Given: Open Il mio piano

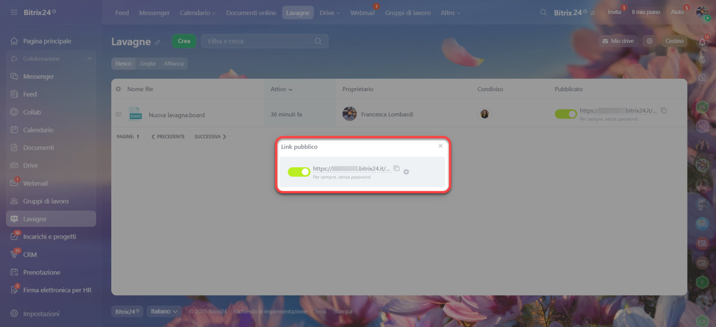Looking at the screenshot, I should click(646, 12).
